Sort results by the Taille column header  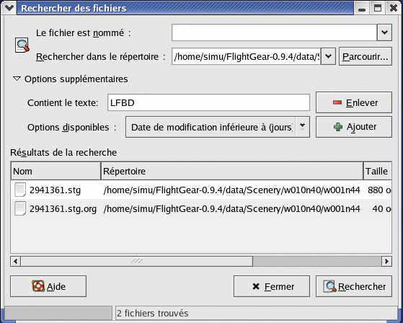[x=378, y=171]
